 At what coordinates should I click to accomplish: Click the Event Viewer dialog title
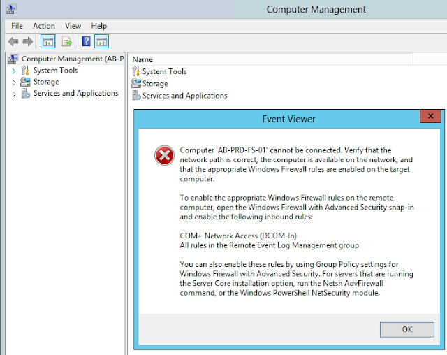pos(288,119)
